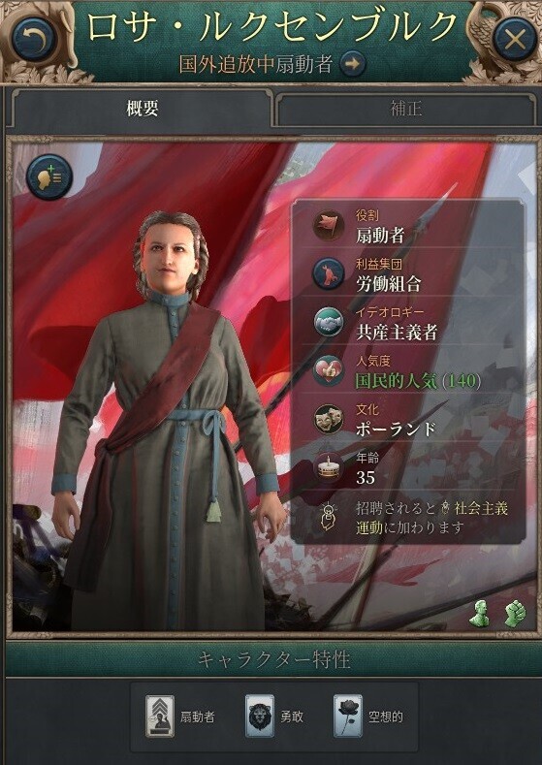Click the birthday cake age icon
Image resolution: width=542 pixels, height=765 pixels.
tap(329, 467)
